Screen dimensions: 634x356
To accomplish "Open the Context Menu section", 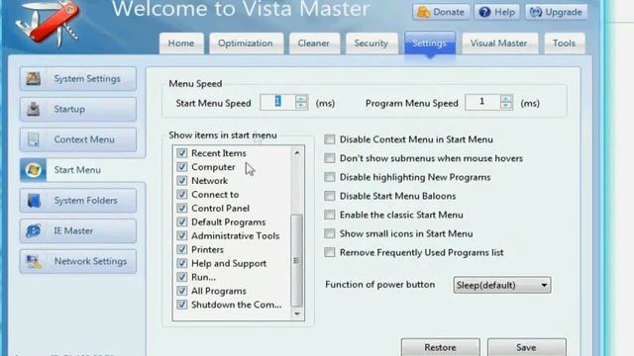I will point(78,139).
